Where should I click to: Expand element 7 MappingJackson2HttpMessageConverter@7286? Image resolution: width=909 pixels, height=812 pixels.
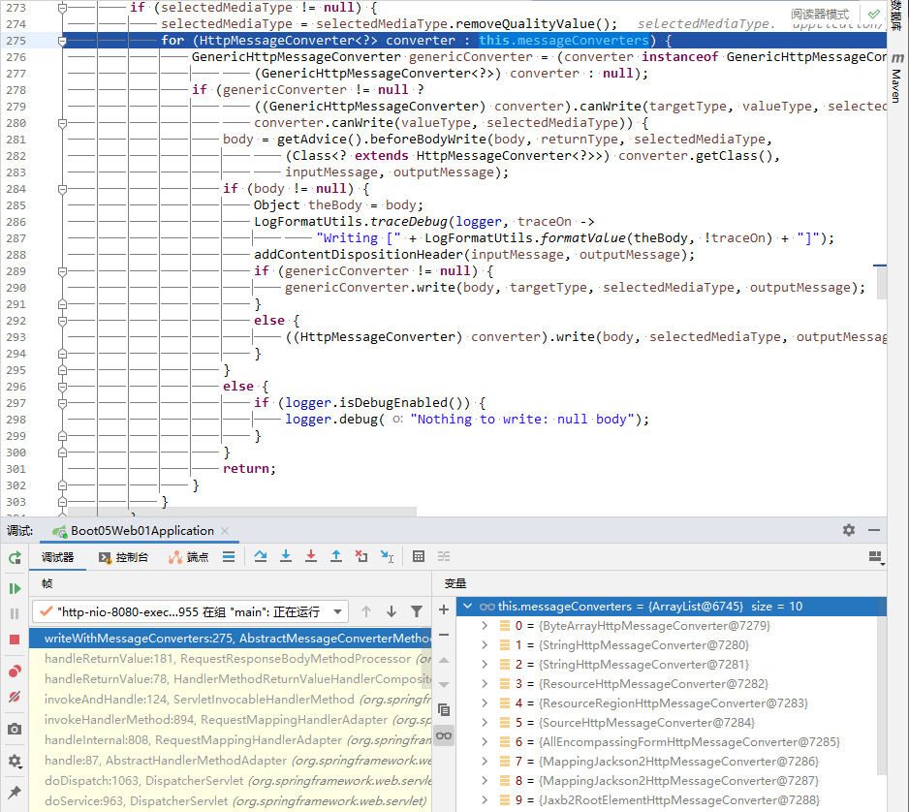tap(485, 762)
